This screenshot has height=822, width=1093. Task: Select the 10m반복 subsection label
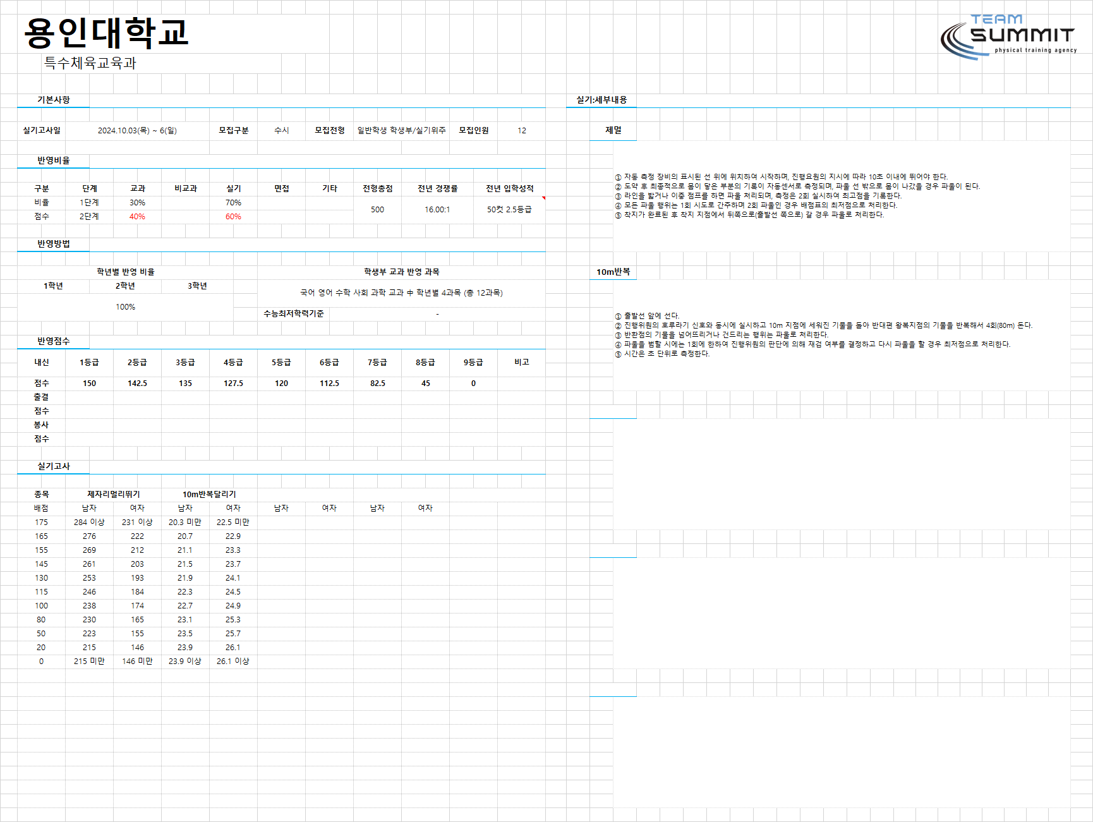coord(613,272)
